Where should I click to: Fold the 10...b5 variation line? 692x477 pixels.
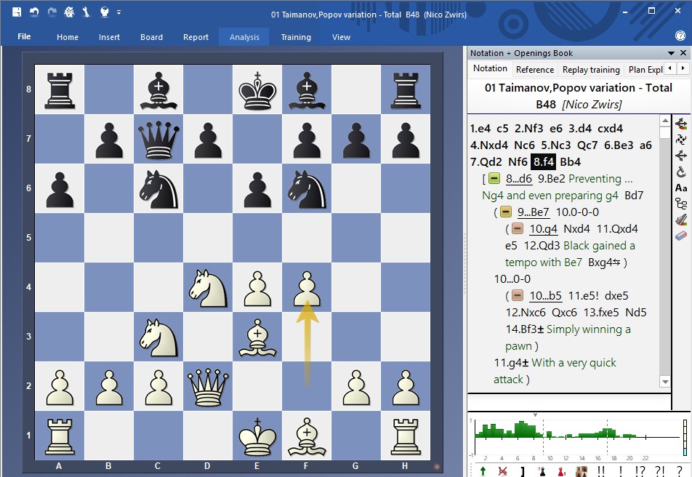click(518, 296)
